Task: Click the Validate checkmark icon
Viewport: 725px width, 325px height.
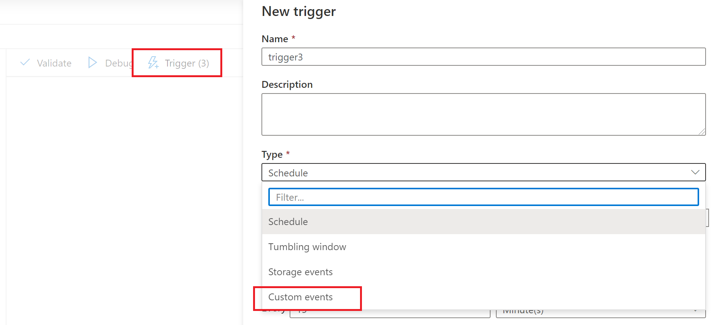Action: tap(25, 62)
